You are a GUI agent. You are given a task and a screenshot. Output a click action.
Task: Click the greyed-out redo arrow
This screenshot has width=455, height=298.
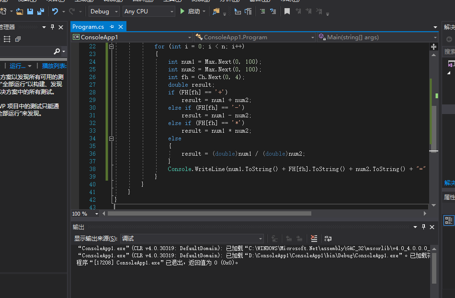[x=72, y=11]
